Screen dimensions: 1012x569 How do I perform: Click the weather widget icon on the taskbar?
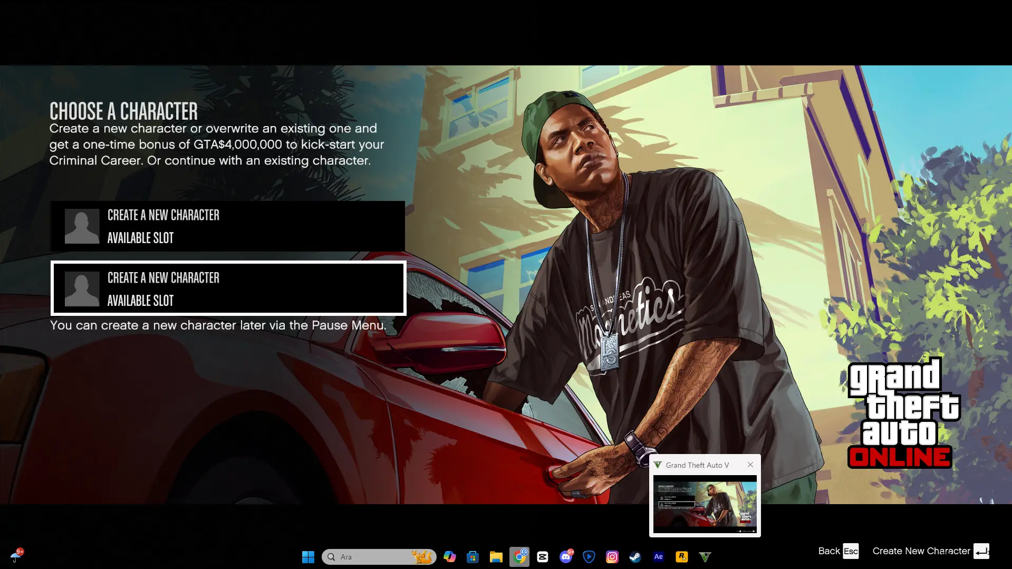16,556
